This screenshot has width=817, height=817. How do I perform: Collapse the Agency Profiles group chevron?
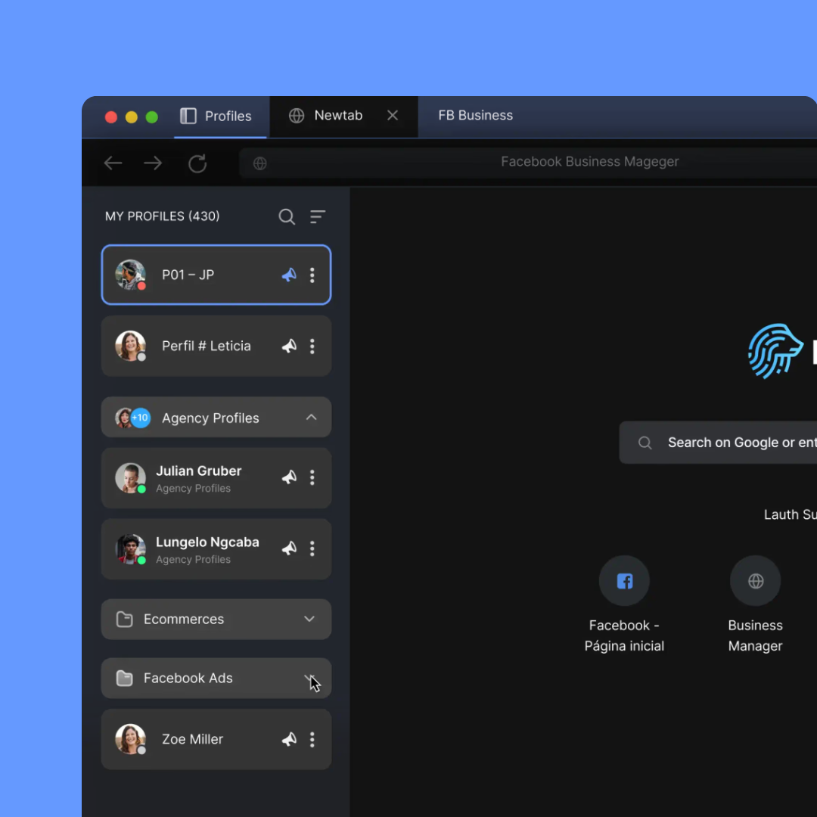point(311,418)
